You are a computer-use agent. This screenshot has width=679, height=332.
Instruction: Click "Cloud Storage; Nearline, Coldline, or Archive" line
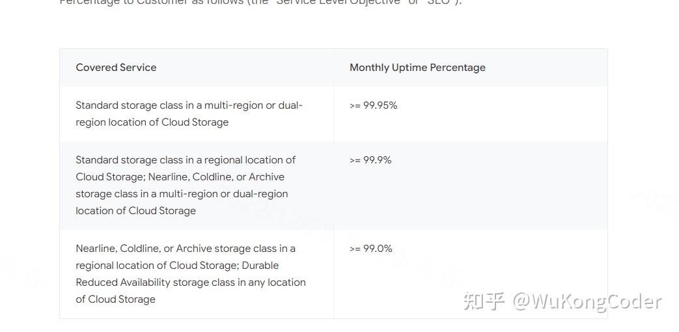pos(180,177)
